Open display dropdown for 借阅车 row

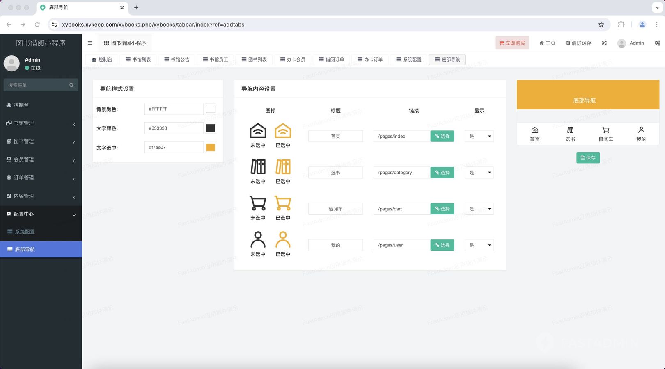[479, 209]
